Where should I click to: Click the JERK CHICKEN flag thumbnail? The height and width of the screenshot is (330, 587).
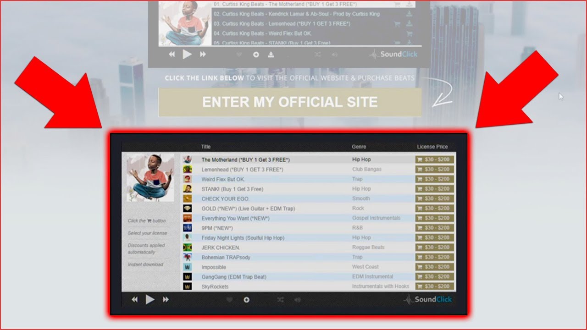coord(187,247)
